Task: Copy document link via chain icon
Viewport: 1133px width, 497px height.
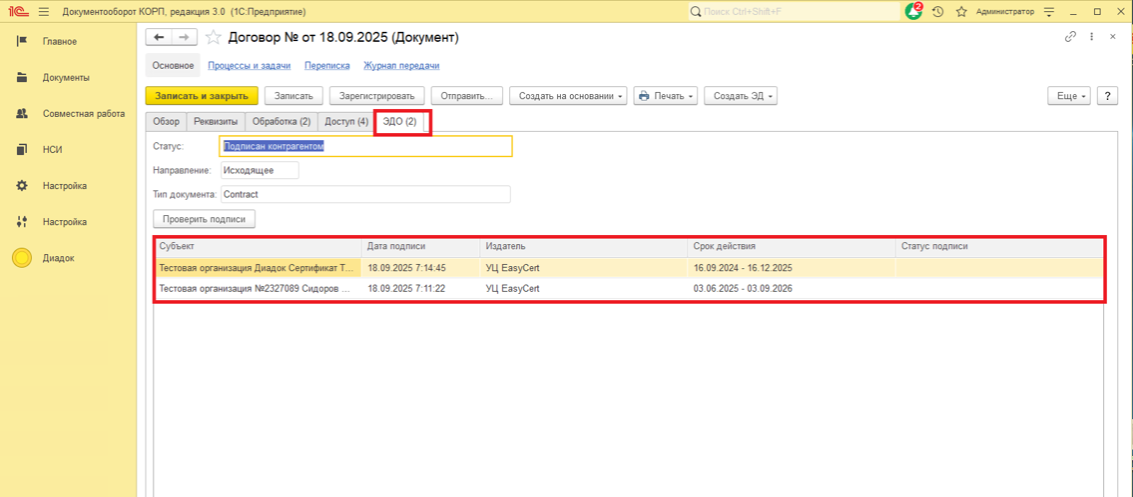Action: [1070, 37]
